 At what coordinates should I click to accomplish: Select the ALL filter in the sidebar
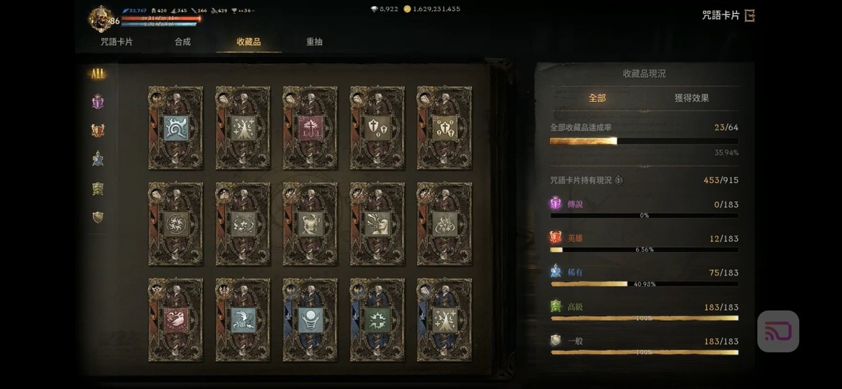click(x=97, y=74)
